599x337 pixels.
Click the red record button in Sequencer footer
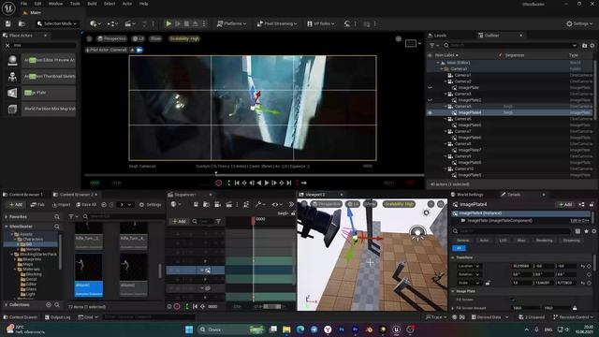[x=177, y=306]
